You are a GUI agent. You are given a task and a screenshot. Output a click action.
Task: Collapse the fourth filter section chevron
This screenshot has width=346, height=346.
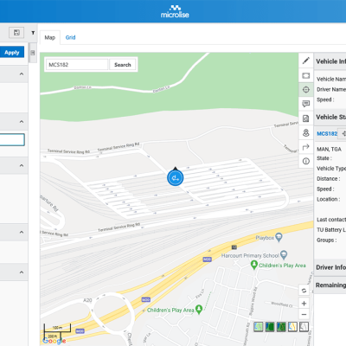coord(22,232)
